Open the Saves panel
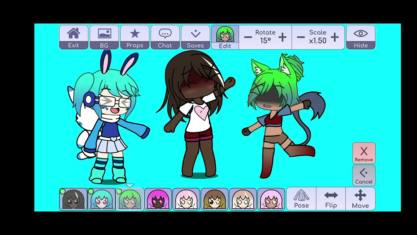 click(x=195, y=37)
